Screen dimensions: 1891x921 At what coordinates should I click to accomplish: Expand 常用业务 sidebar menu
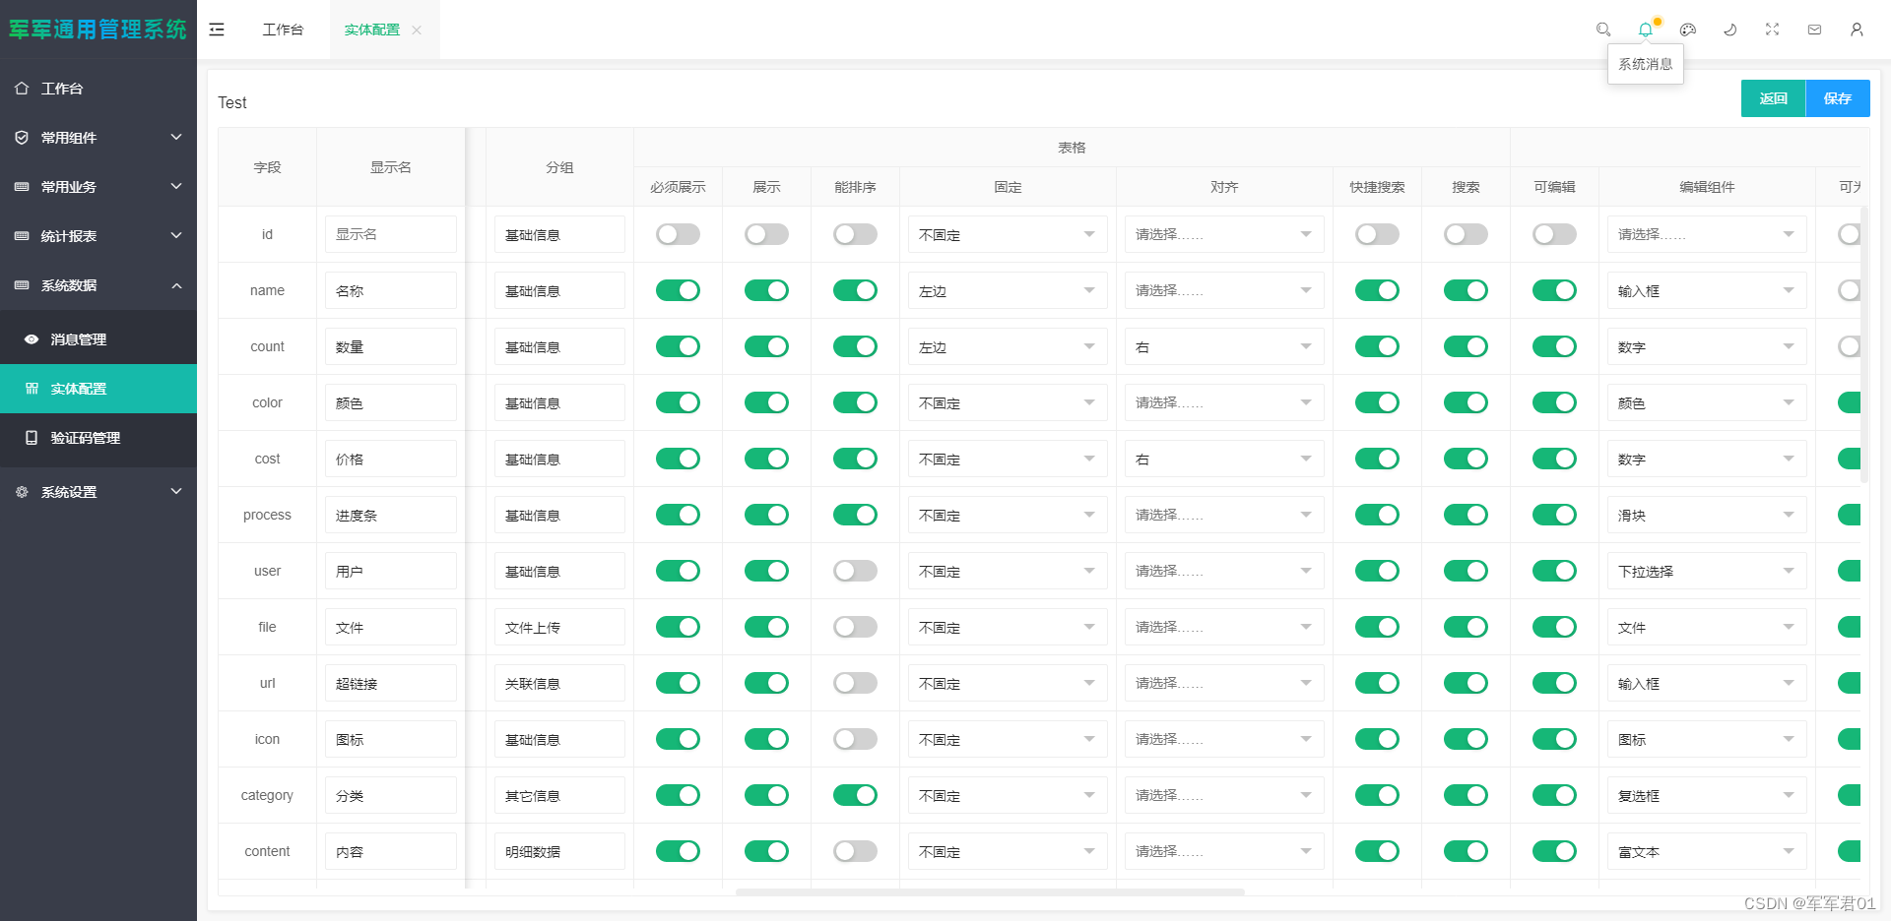pos(98,187)
